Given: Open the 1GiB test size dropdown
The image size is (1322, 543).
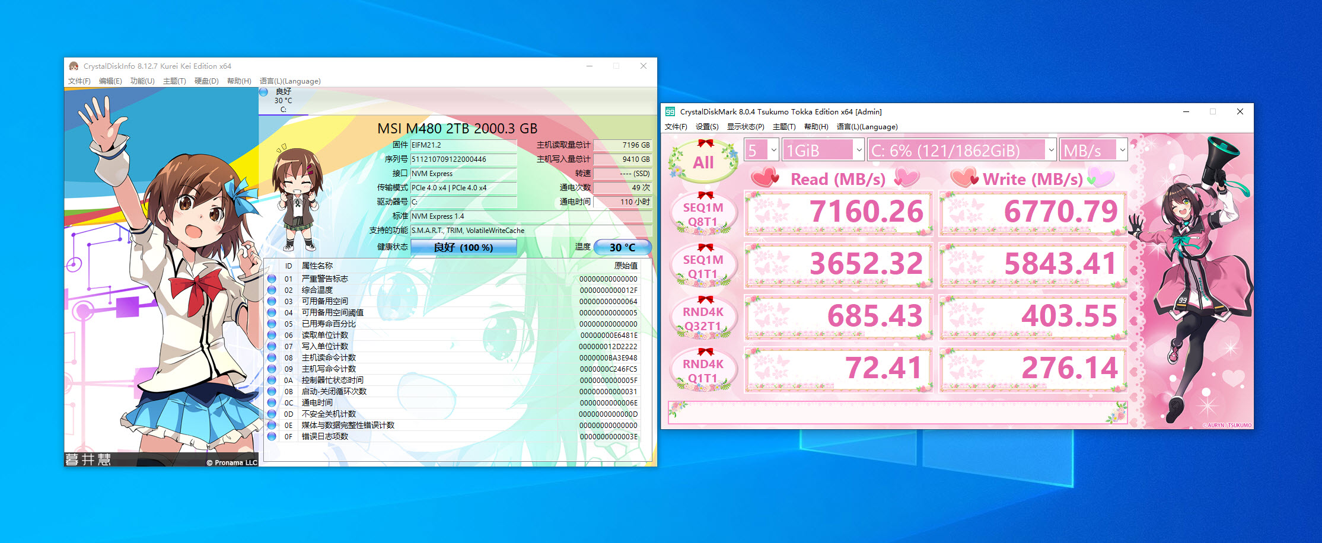Looking at the screenshot, I should 822,149.
